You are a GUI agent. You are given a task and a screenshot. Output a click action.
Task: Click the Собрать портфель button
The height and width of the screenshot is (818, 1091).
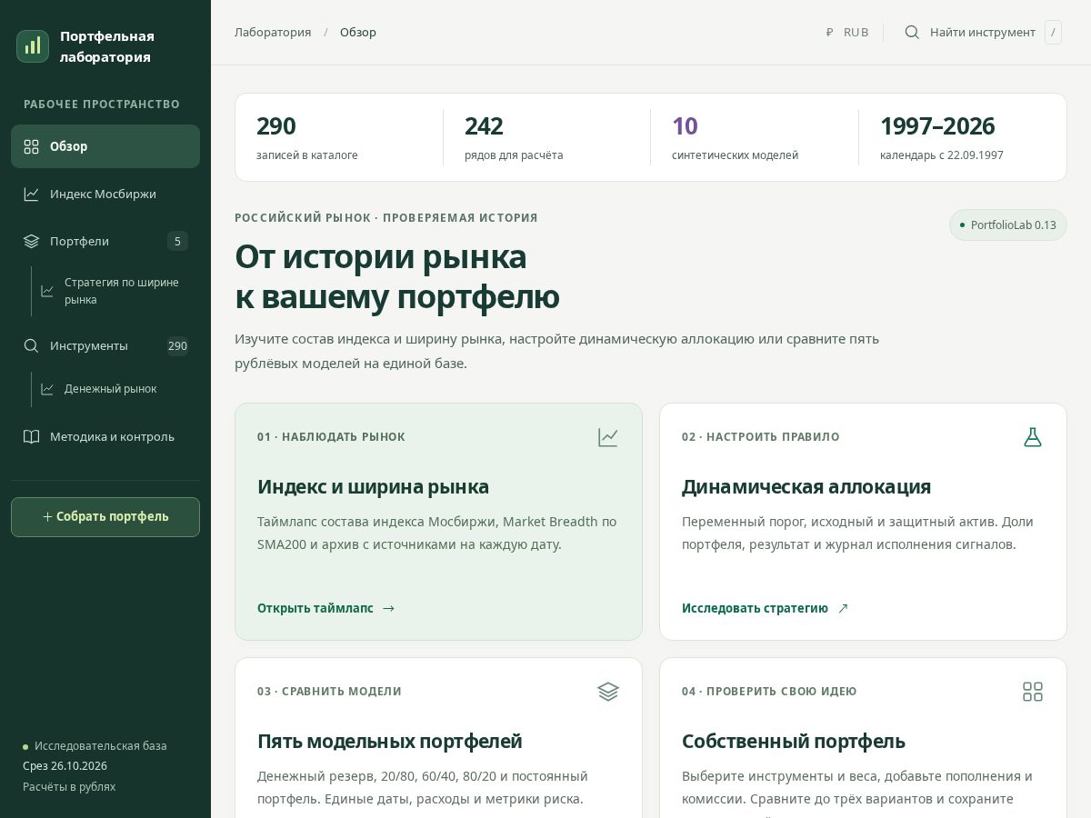click(105, 517)
